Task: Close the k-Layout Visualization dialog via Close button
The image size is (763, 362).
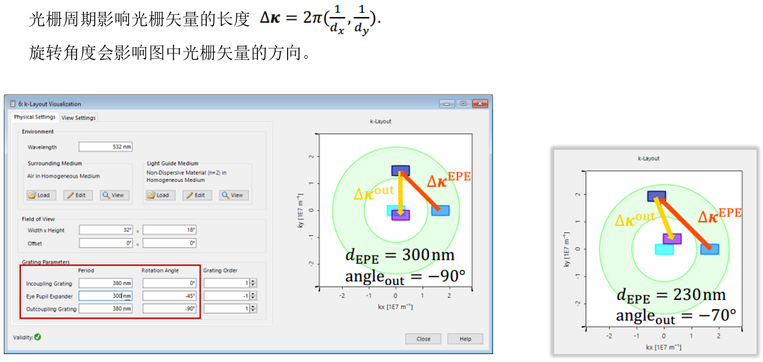Action: pos(423,339)
